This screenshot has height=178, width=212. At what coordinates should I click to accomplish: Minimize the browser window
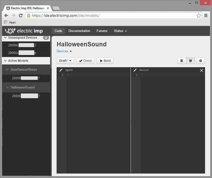190,3
